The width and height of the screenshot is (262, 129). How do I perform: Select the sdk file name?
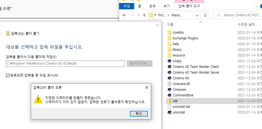tap(175, 101)
